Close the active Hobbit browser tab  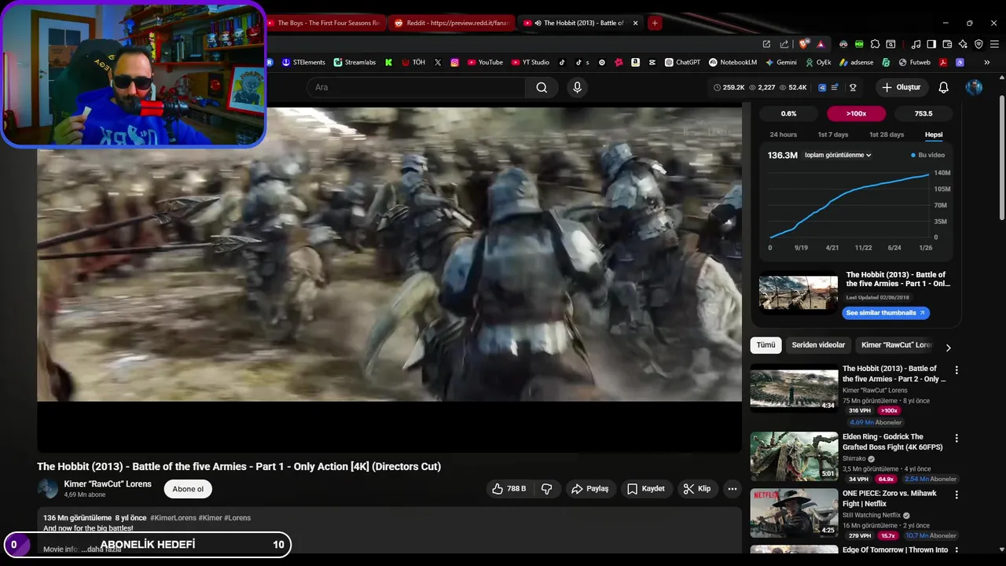pos(635,23)
